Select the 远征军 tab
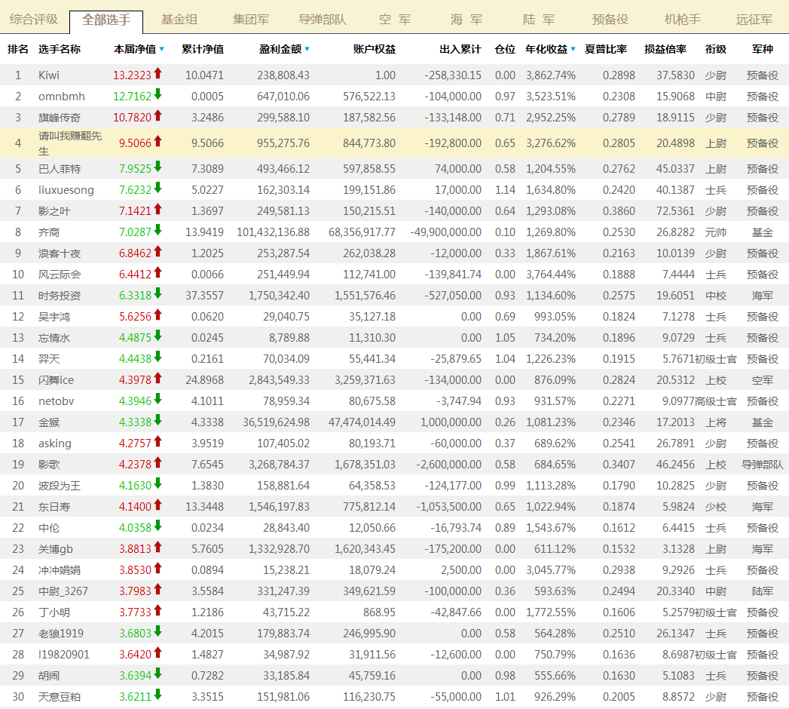Viewport: 789px width, 709px height. pyautogui.click(x=754, y=20)
